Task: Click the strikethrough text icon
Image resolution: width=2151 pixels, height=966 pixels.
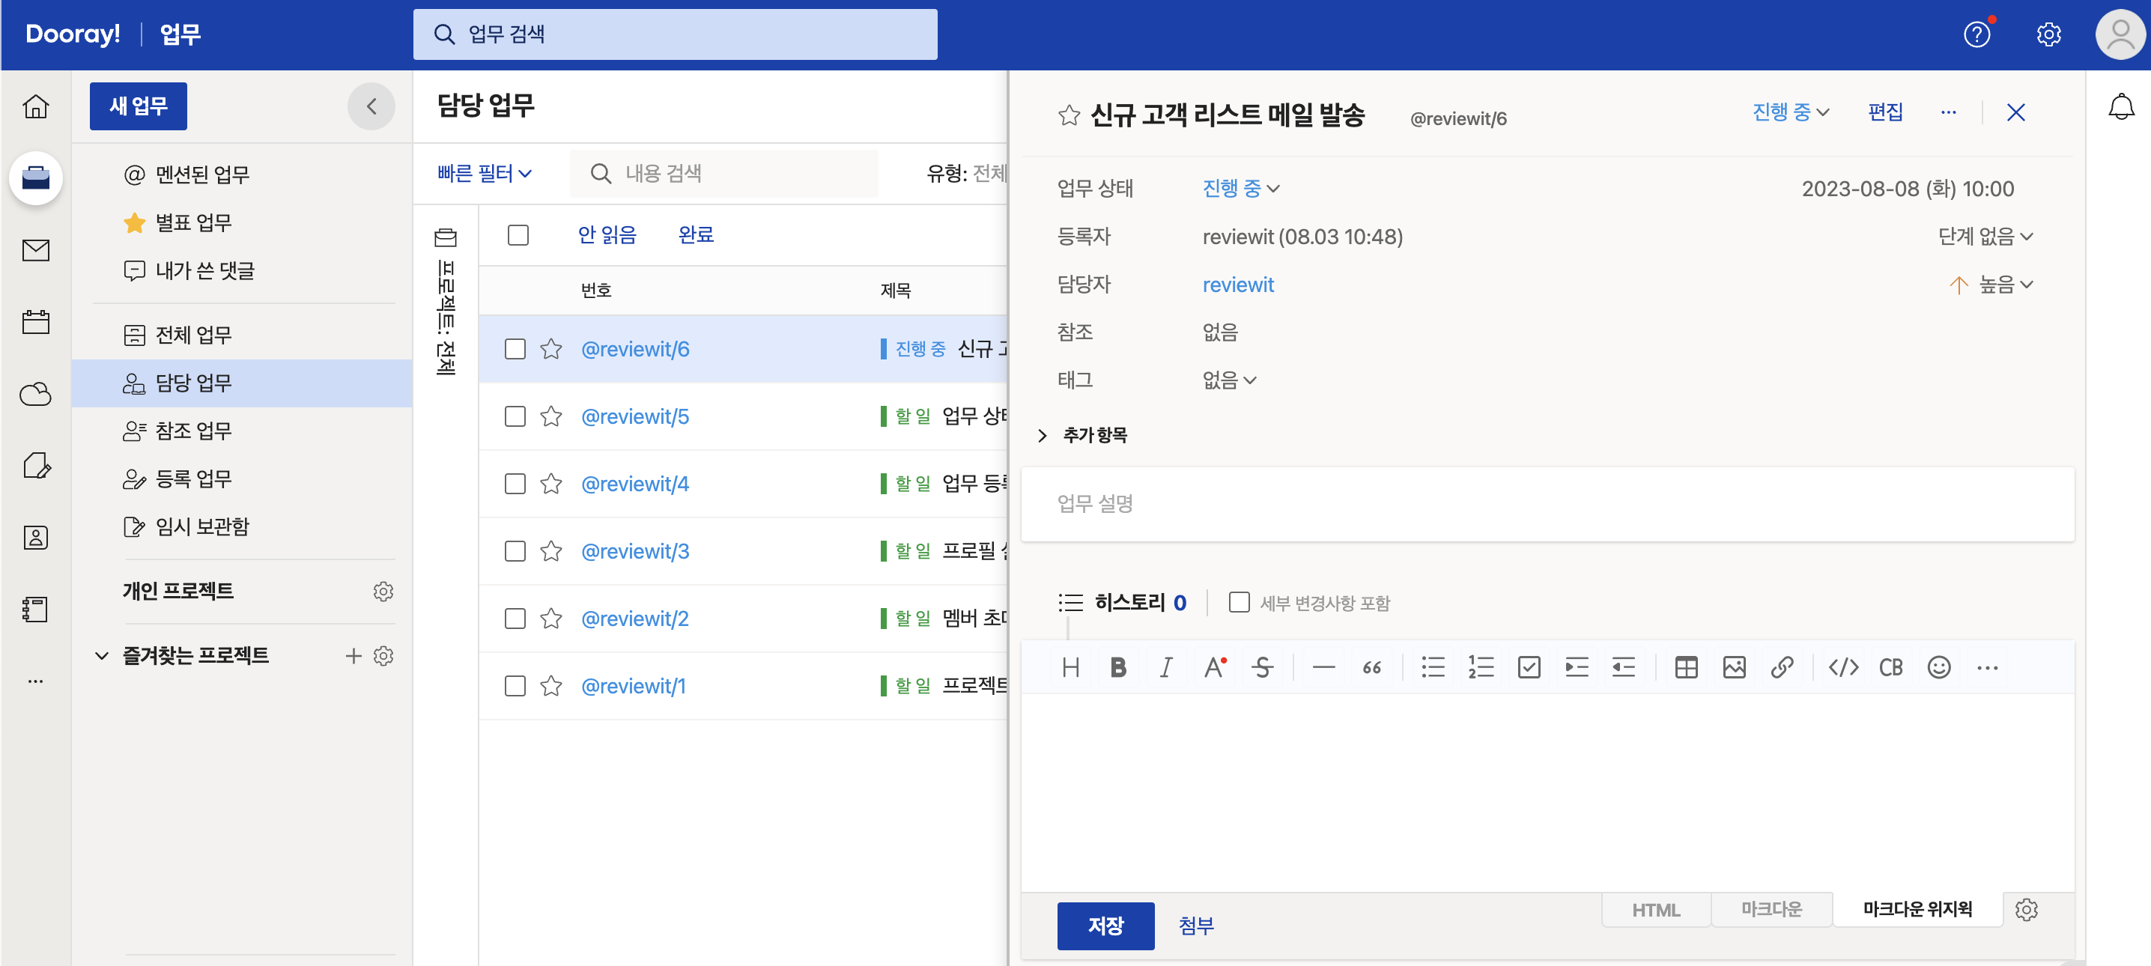Action: point(1262,667)
